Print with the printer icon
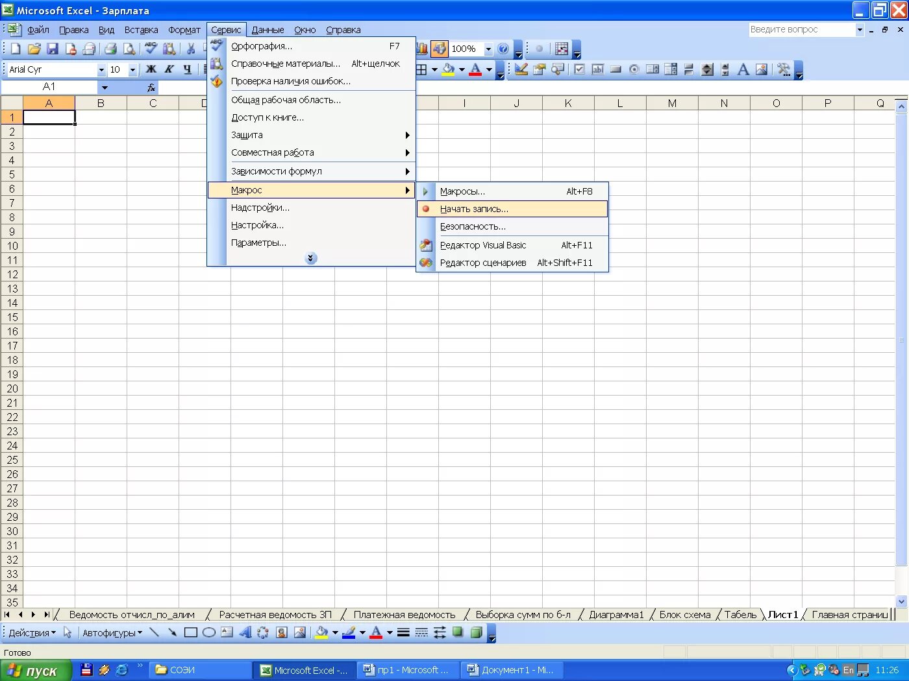909x681 pixels. click(x=111, y=49)
